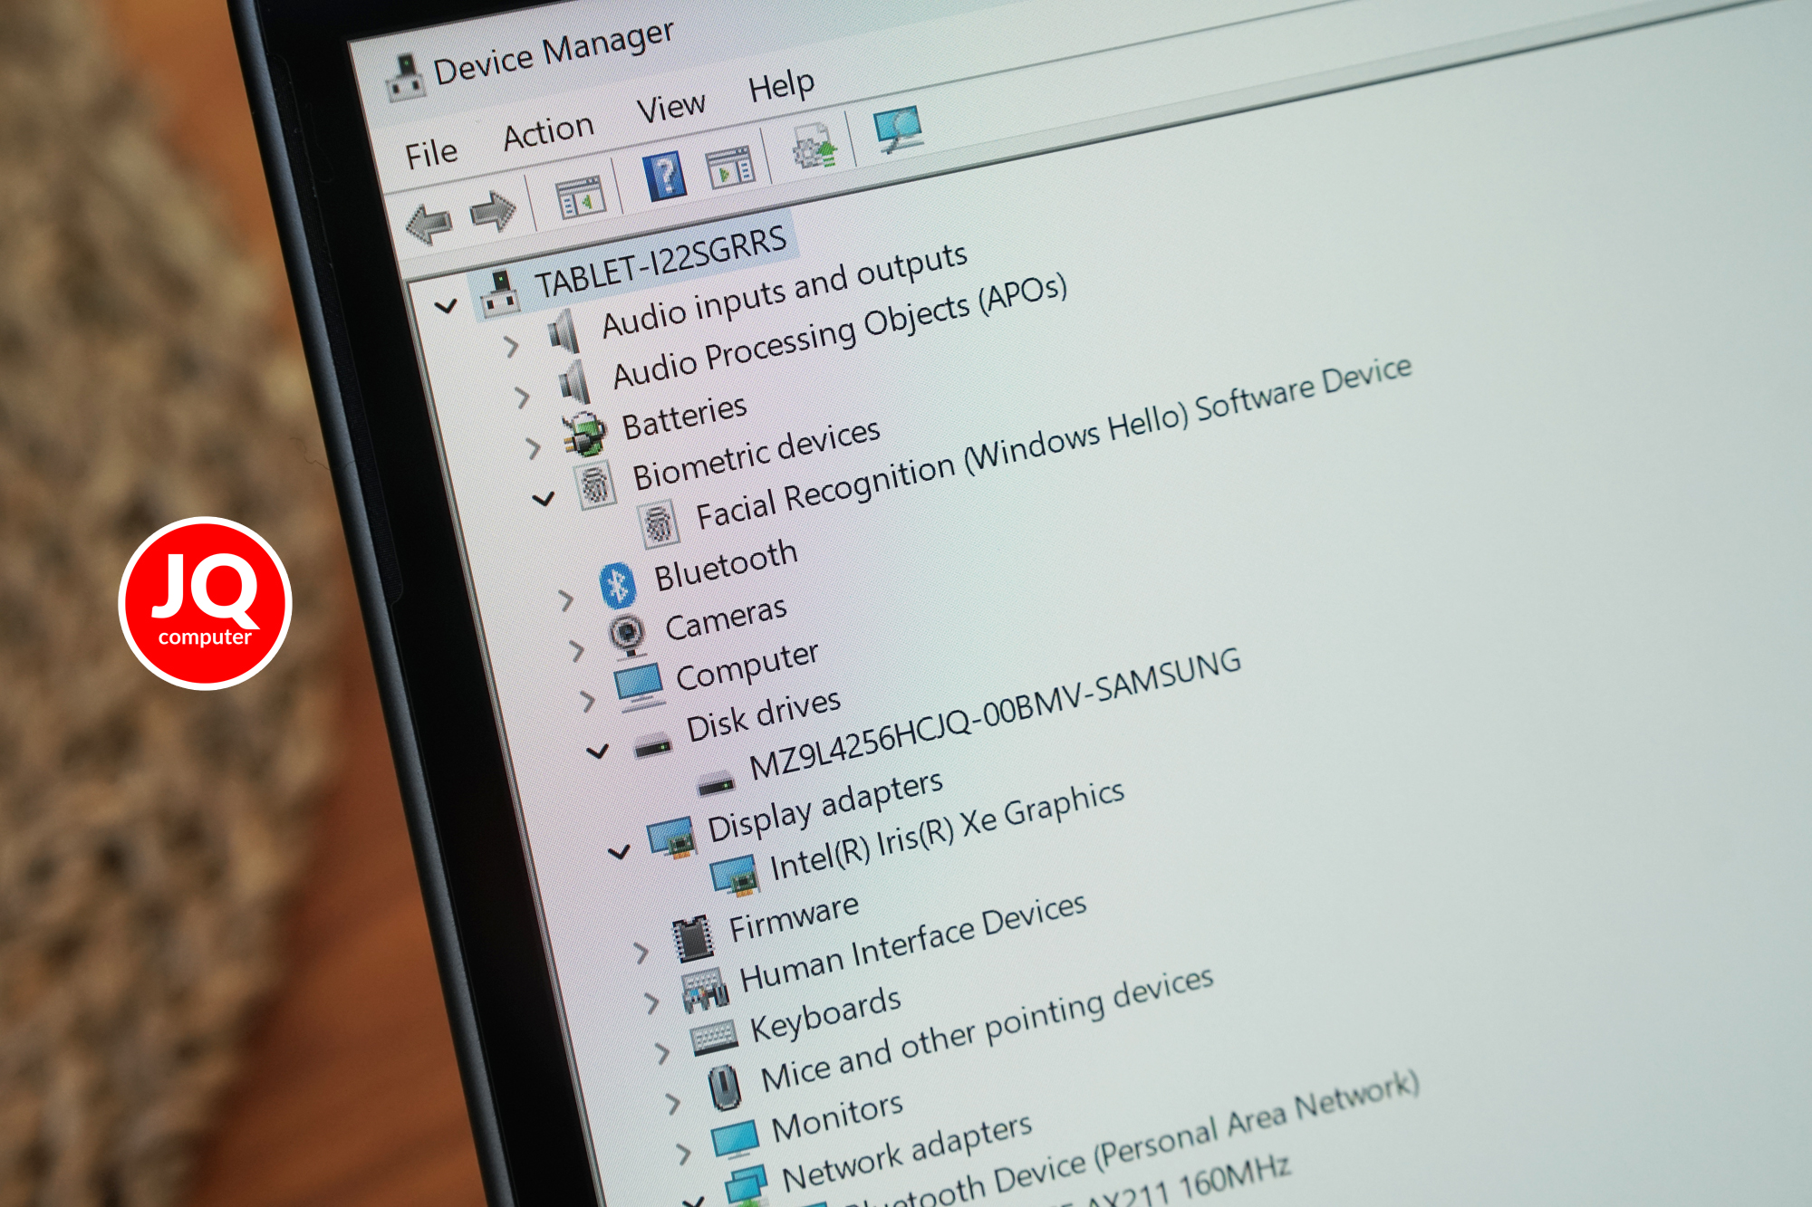Select the Batteries category label
1812x1207 pixels.
coord(685,417)
